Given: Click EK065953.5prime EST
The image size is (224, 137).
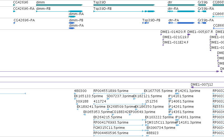Looking at the screenshot, I should click(84, 115).
